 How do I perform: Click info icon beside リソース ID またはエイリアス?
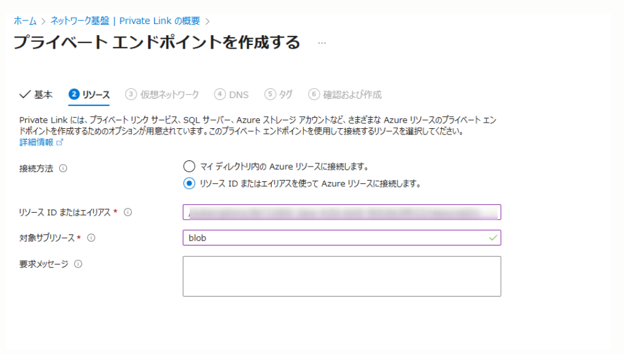pos(128,212)
